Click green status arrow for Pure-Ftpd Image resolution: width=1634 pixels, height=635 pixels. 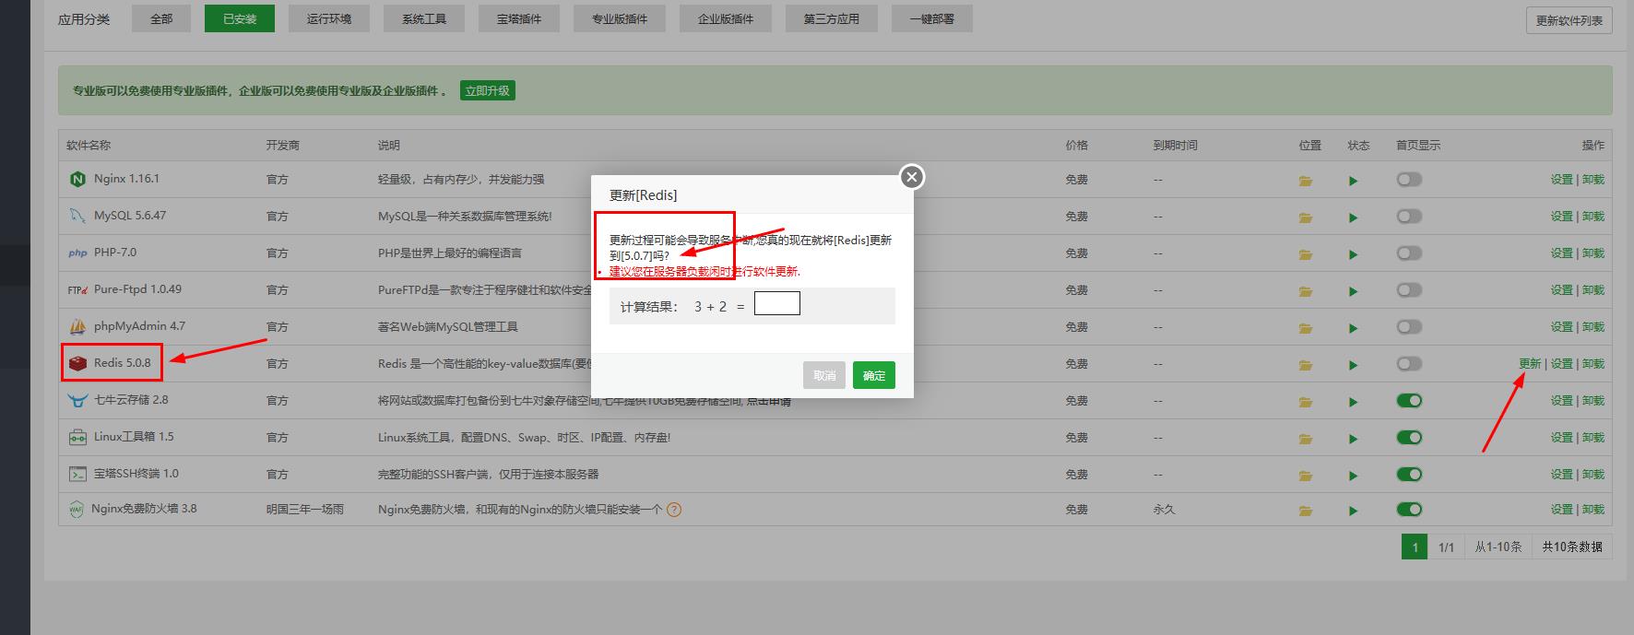1353,291
